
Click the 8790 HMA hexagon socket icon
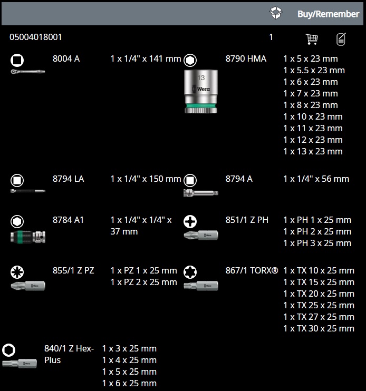click(190, 59)
